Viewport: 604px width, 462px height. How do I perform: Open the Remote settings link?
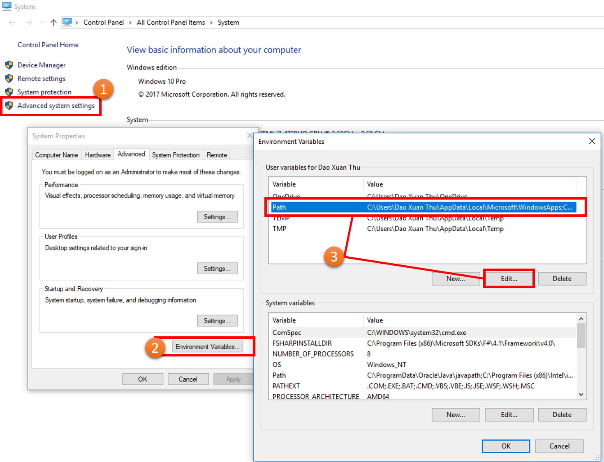point(42,78)
